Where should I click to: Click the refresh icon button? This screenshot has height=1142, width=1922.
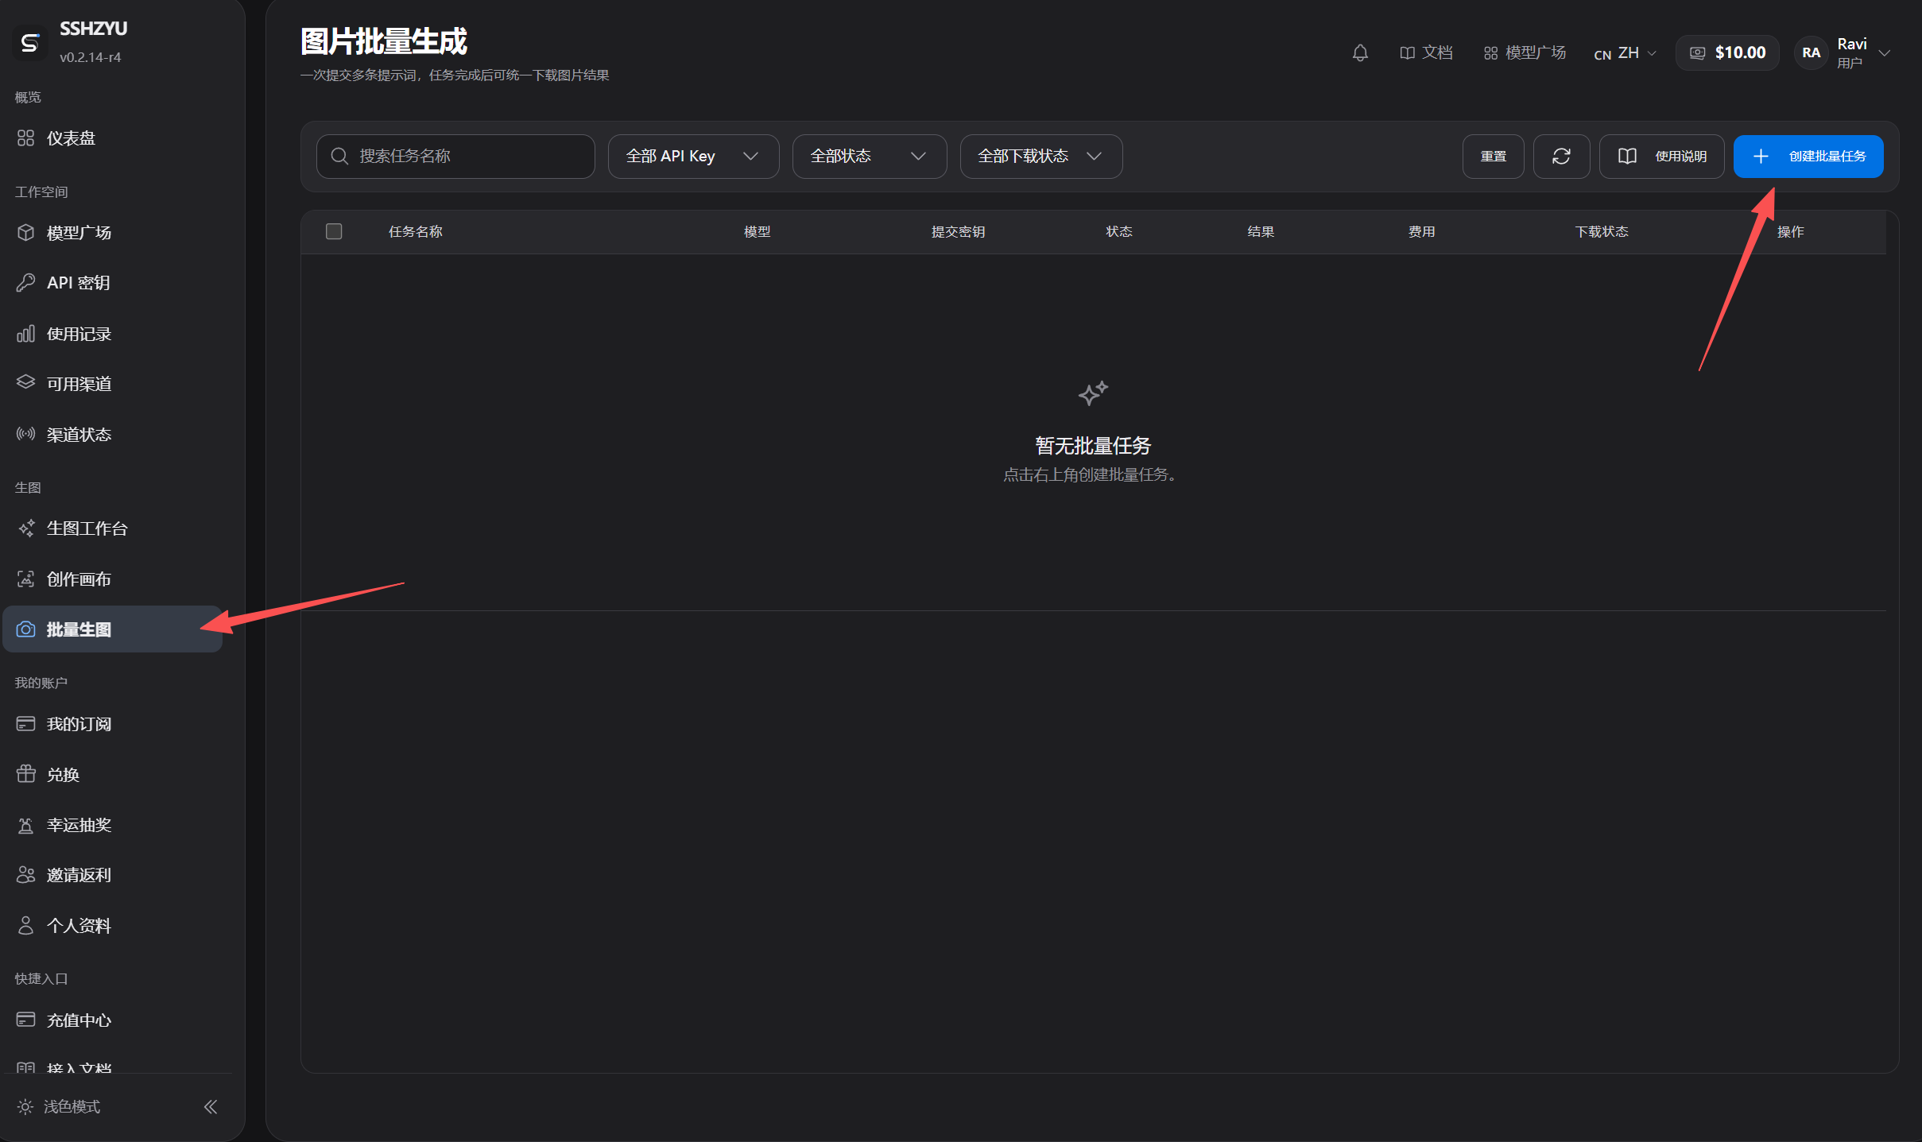tap(1561, 157)
